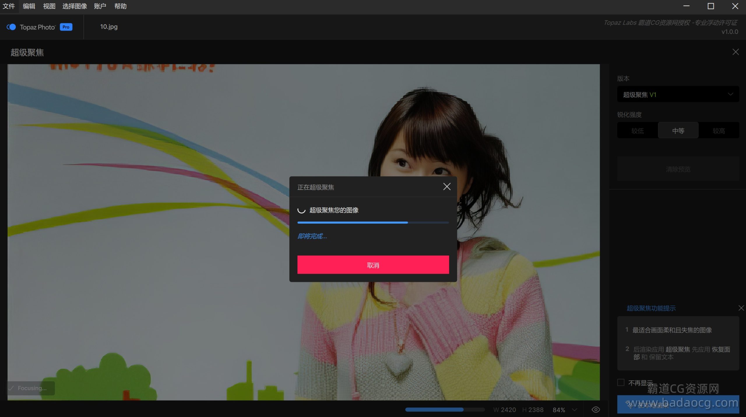Expand the 84% zoom level dropdown
This screenshot has width=746, height=417.
[x=574, y=410]
